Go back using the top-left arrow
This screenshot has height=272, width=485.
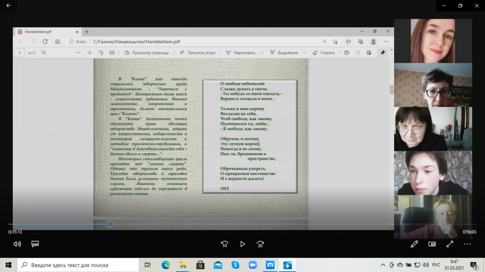tap(9, 6)
